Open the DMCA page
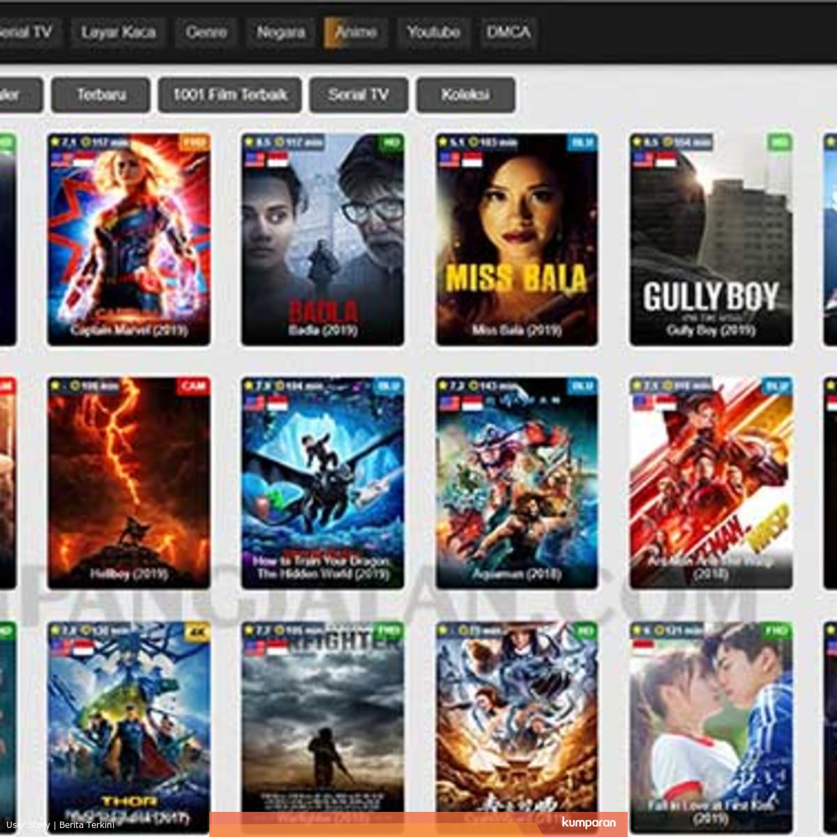This screenshot has width=837, height=837. pos(508,32)
